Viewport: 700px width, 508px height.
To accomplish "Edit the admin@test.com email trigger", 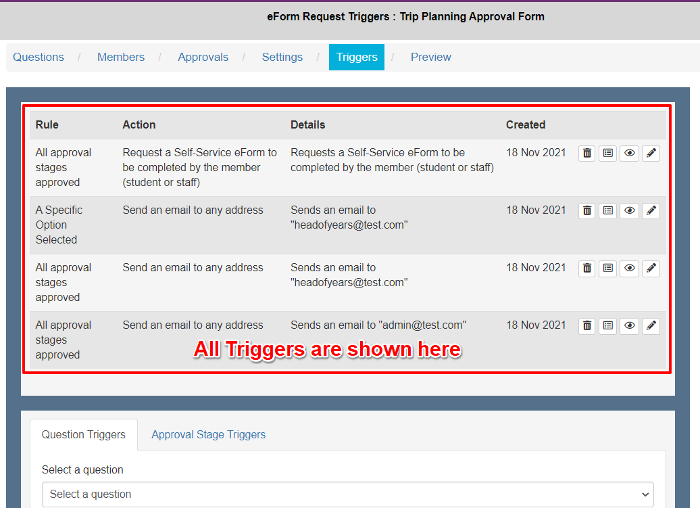I will pyautogui.click(x=651, y=326).
